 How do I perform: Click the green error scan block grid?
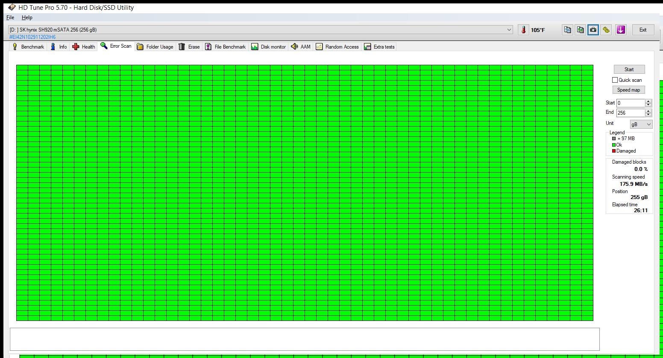coord(305,193)
